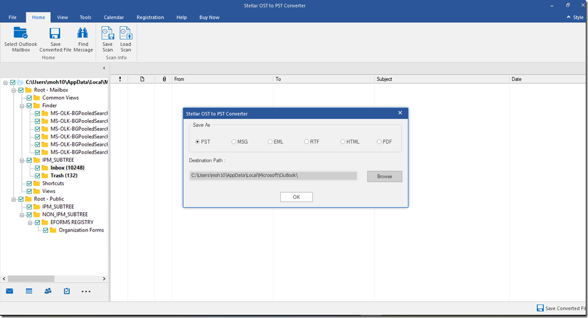Sort by item type column icon
Viewport: 588px width, 318px height.
(x=142, y=79)
